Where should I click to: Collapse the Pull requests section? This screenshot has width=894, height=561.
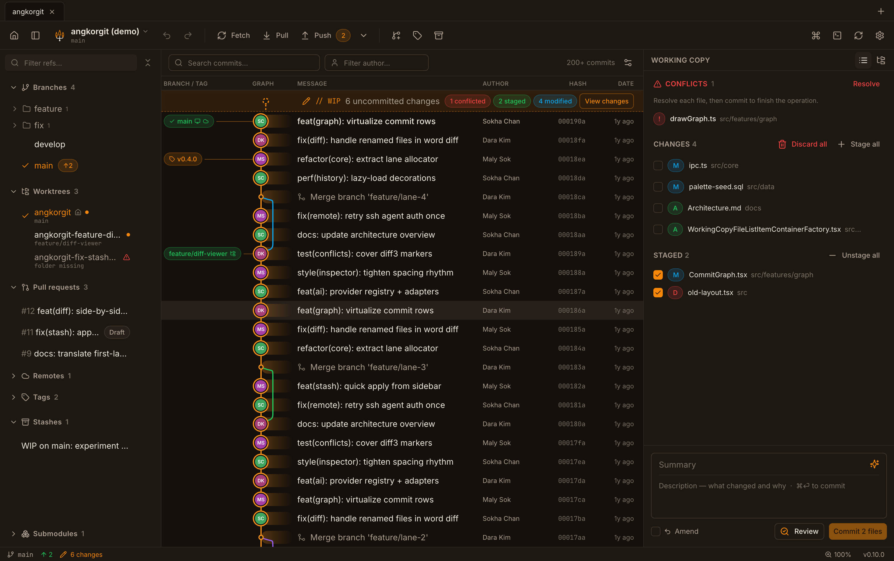[x=14, y=287]
